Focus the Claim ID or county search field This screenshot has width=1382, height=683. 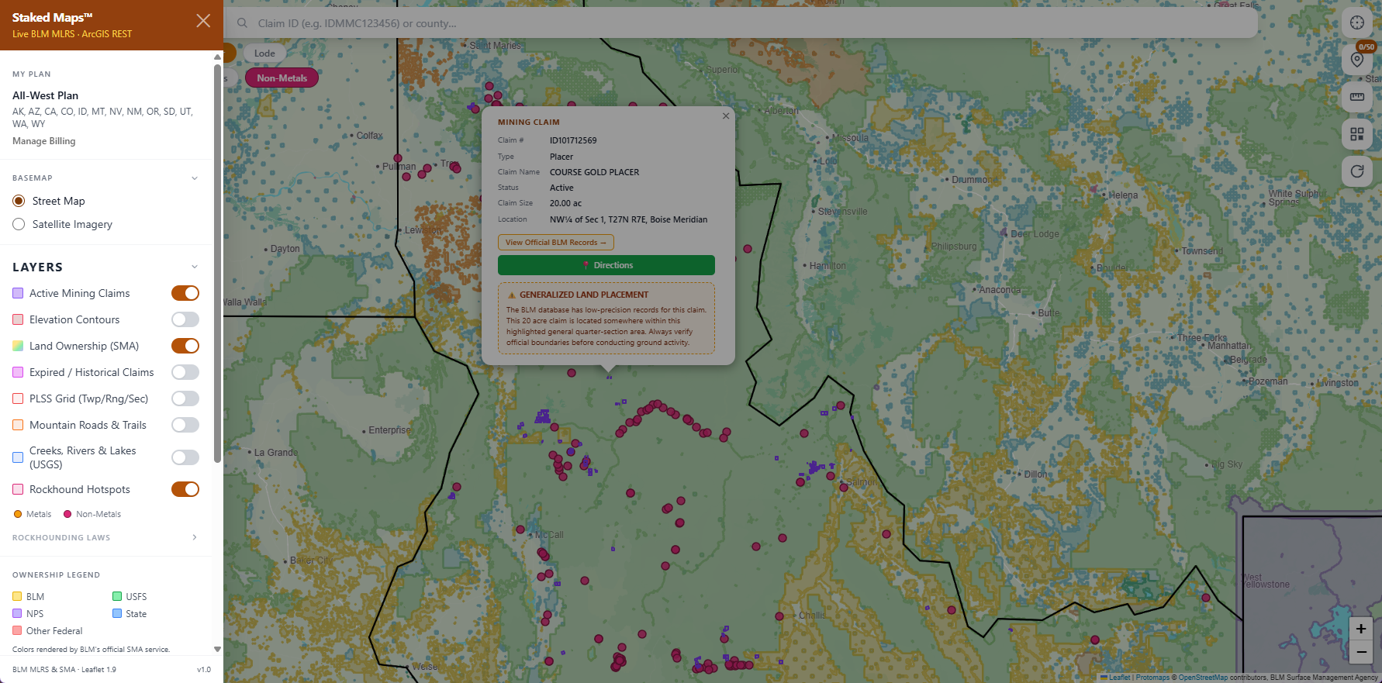[741, 23]
